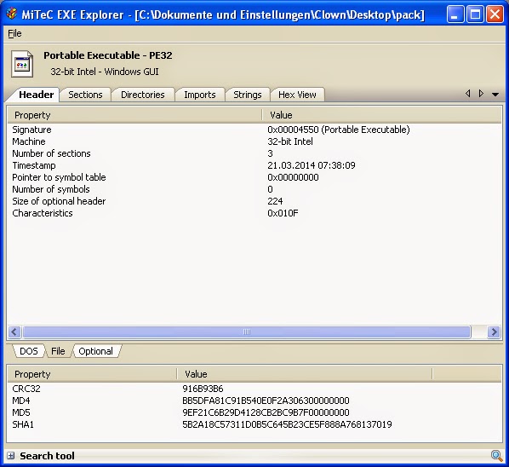Click the Value column header in hash list

point(305,374)
